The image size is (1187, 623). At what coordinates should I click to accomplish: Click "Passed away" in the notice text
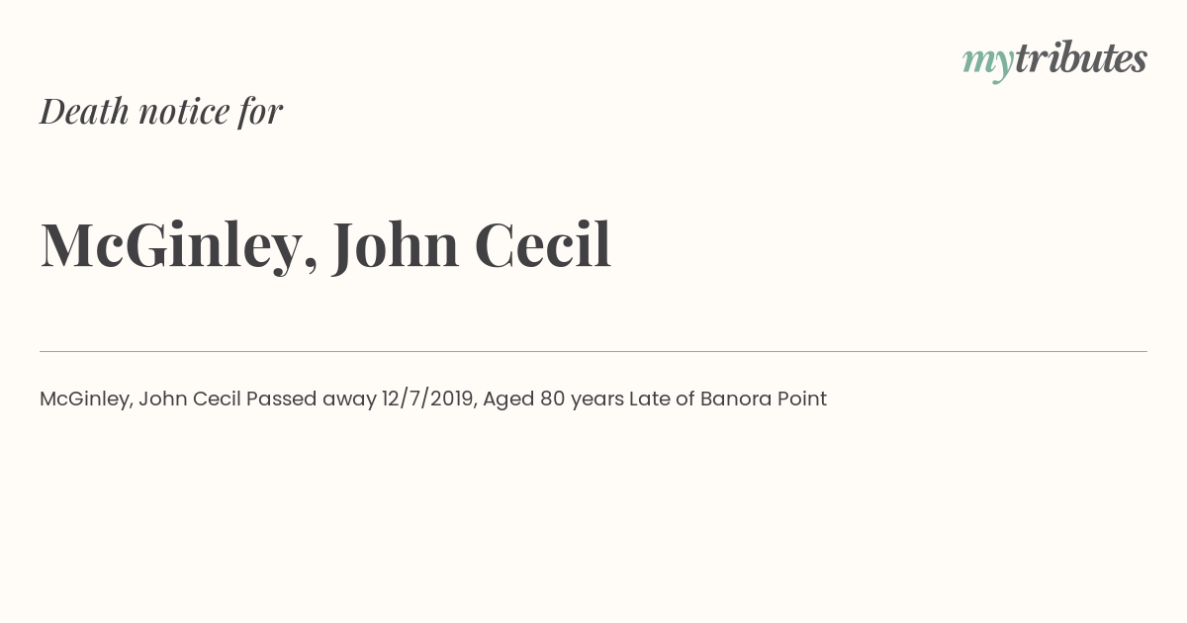312,400
